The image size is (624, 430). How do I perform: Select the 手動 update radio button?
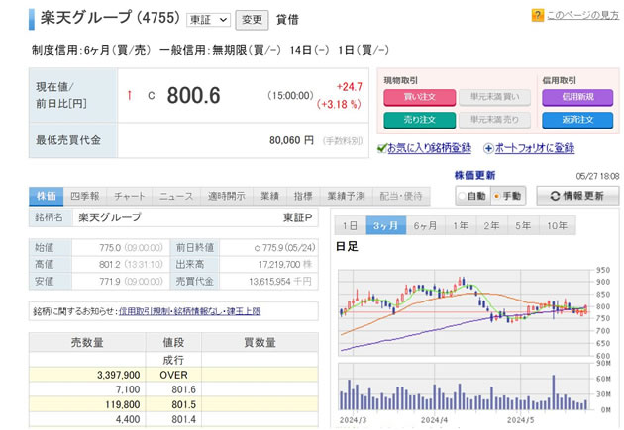click(x=497, y=196)
